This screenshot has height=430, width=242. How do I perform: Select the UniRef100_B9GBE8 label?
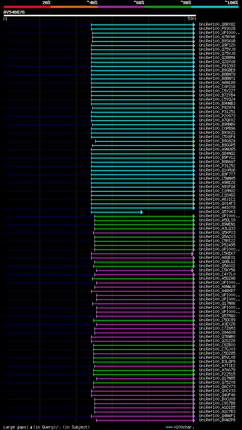tap(217, 70)
